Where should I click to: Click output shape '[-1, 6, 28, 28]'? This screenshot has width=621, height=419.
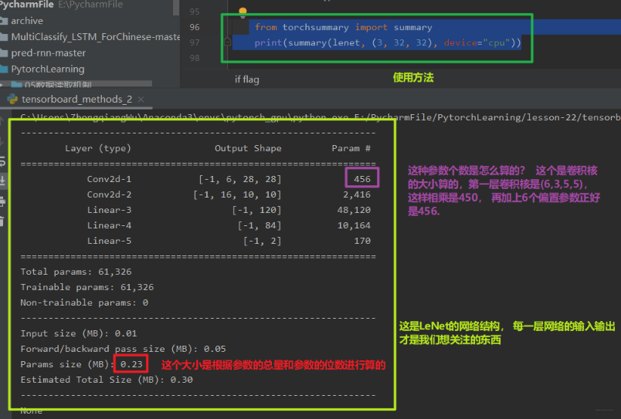pyautogui.click(x=240, y=179)
